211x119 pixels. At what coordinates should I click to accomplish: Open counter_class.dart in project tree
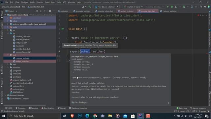23,37
